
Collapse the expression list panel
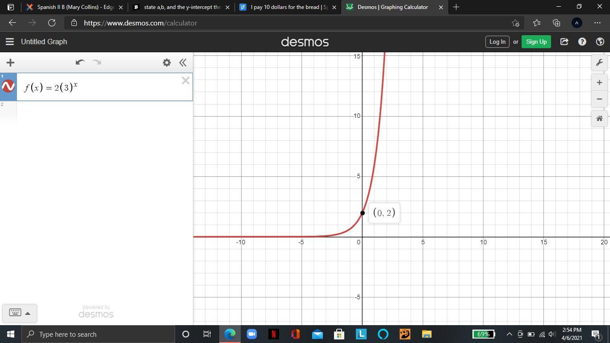point(183,63)
